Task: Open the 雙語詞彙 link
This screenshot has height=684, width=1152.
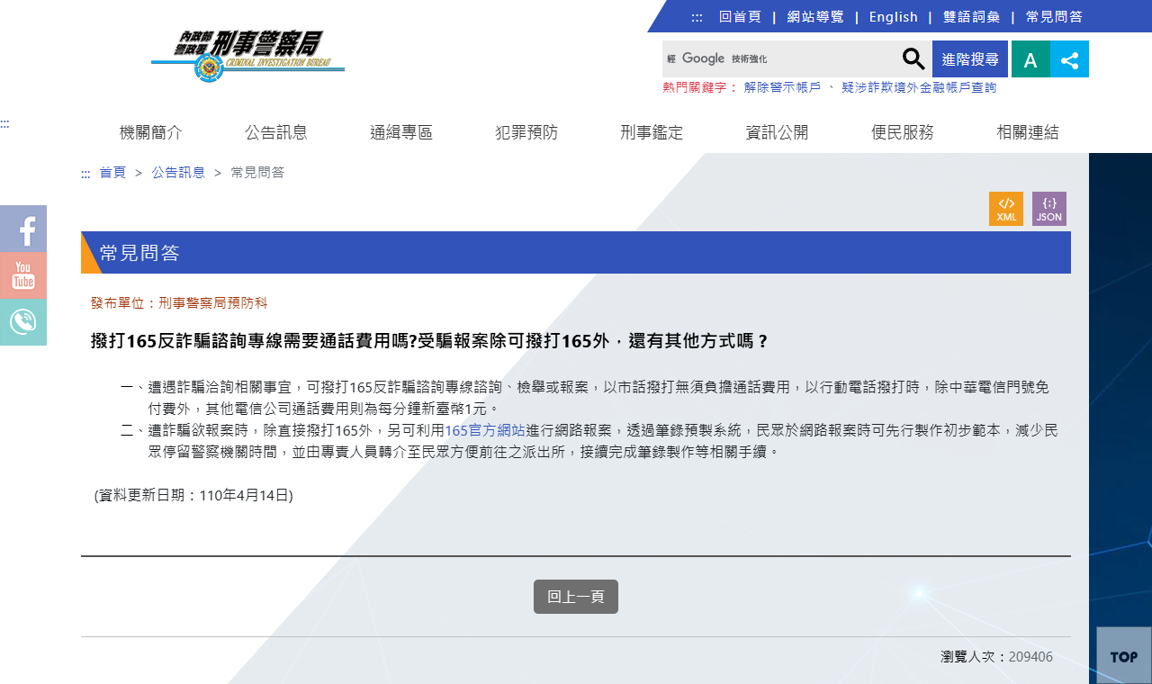Action: 972,17
